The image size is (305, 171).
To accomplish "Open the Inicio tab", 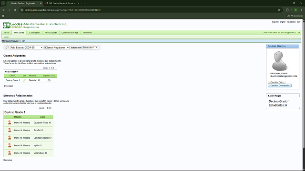I will click(x=7, y=33).
